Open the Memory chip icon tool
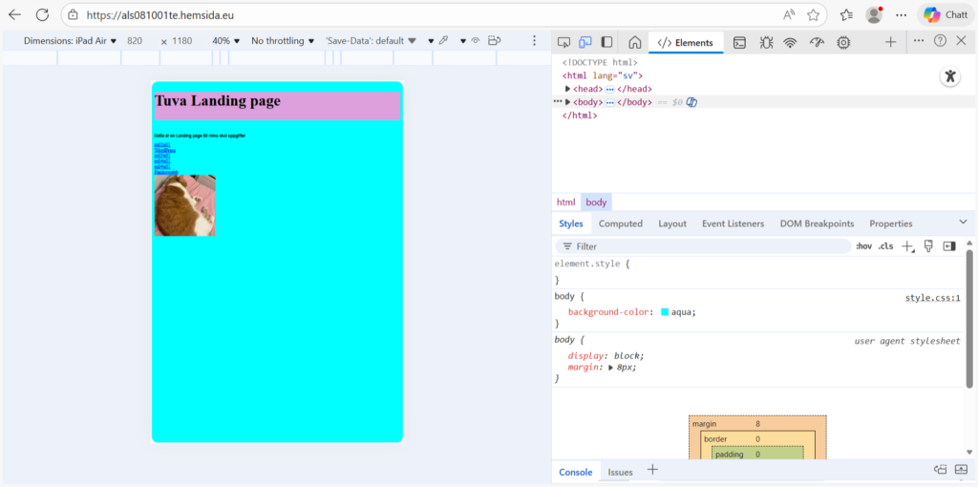The height and width of the screenshot is (487, 978). [843, 42]
